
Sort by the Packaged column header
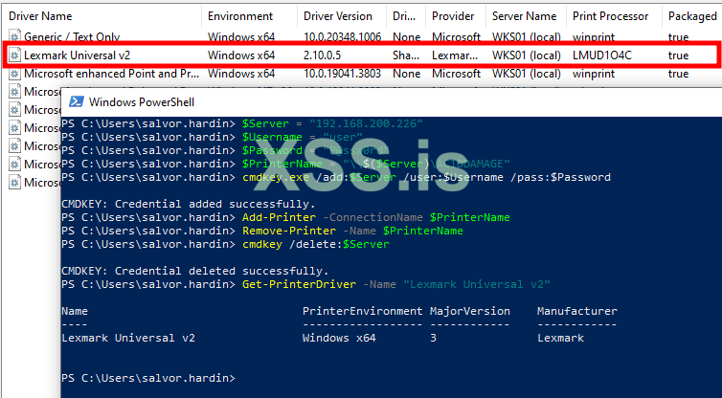pyautogui.click(x=692, y=16)
